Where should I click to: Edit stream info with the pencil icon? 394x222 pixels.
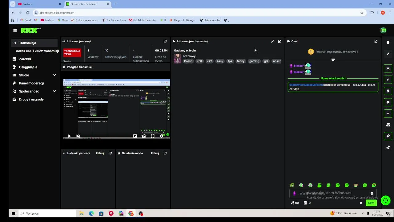[272, 41]
